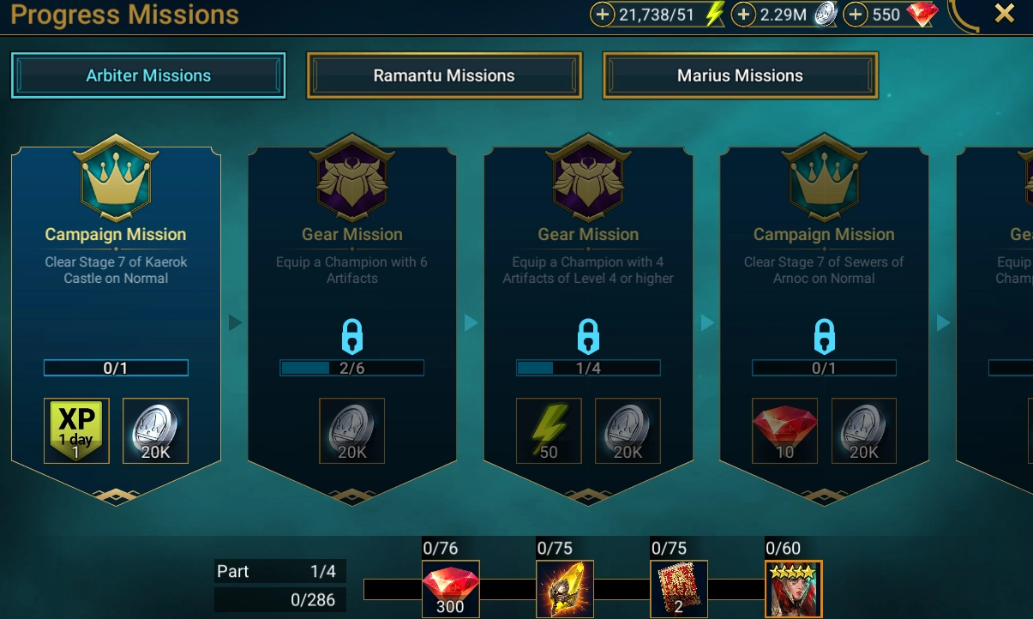Screen dimensions: 1033x619
Task: Open the four-star champion reward portrait
Action: 794,589
